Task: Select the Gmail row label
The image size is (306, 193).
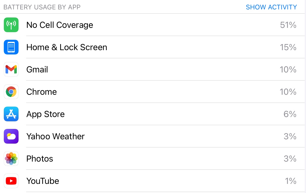Action: pos(37,69)
